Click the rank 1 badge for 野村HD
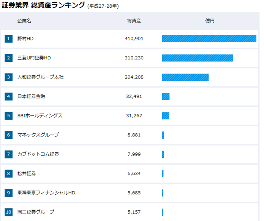Image resolution: width=264 pixels, height=221 pixels. 9,38
